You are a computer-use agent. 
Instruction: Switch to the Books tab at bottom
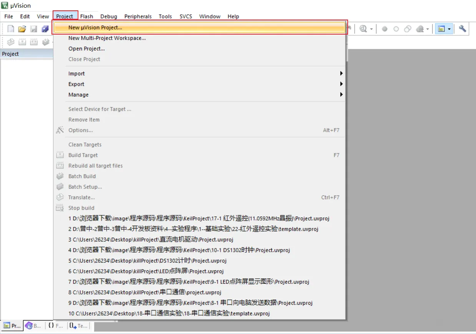coord(33,326)
